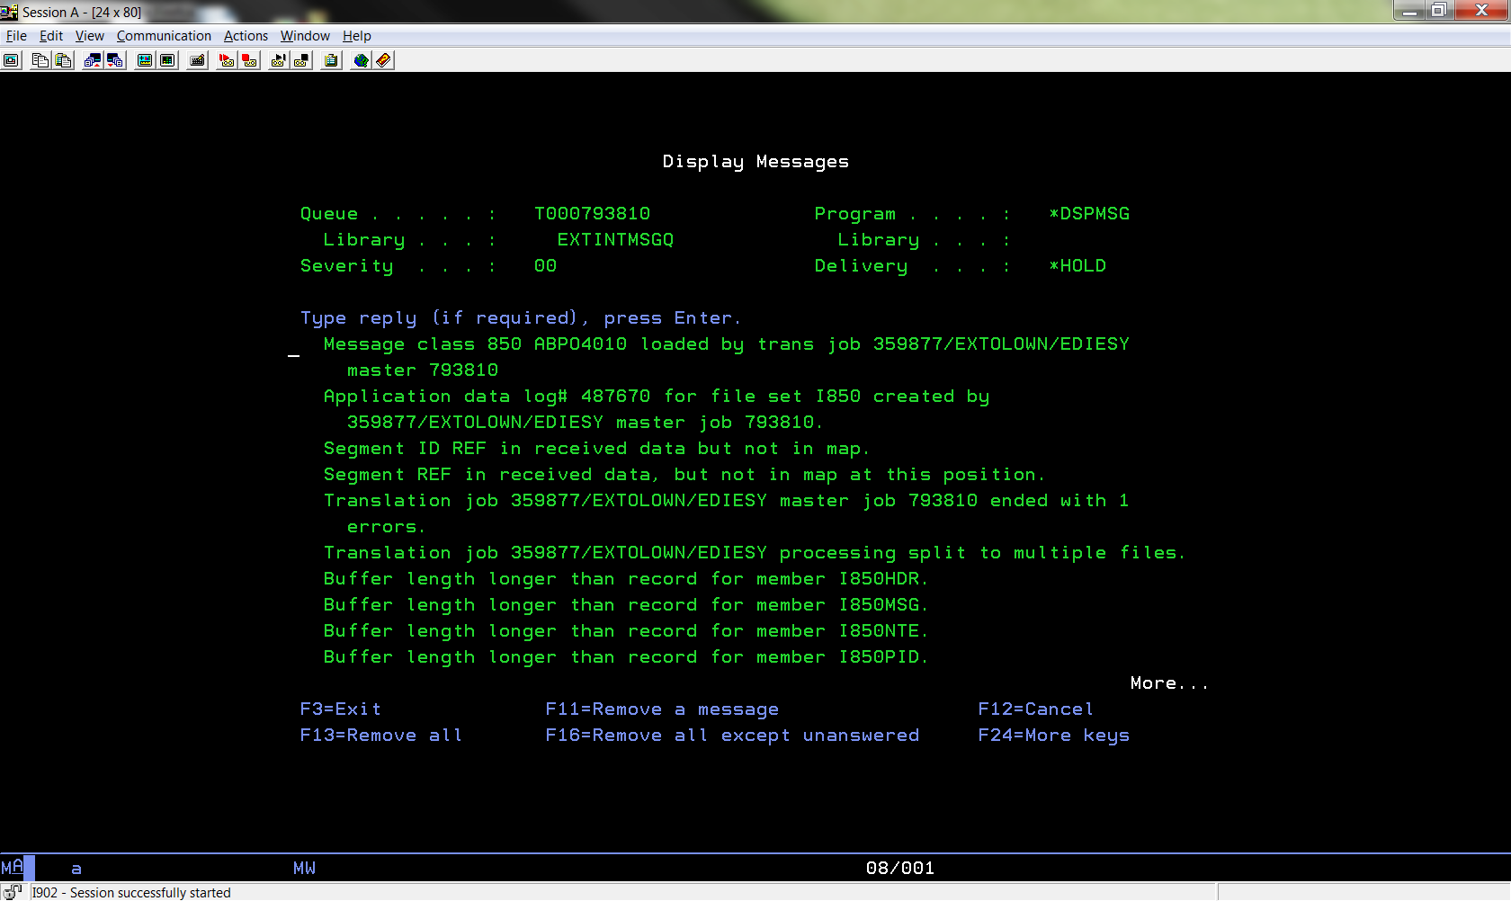1511x901 pixels.
Task: Click the clipboard toolbar icon
Action: tap(332, 60)
